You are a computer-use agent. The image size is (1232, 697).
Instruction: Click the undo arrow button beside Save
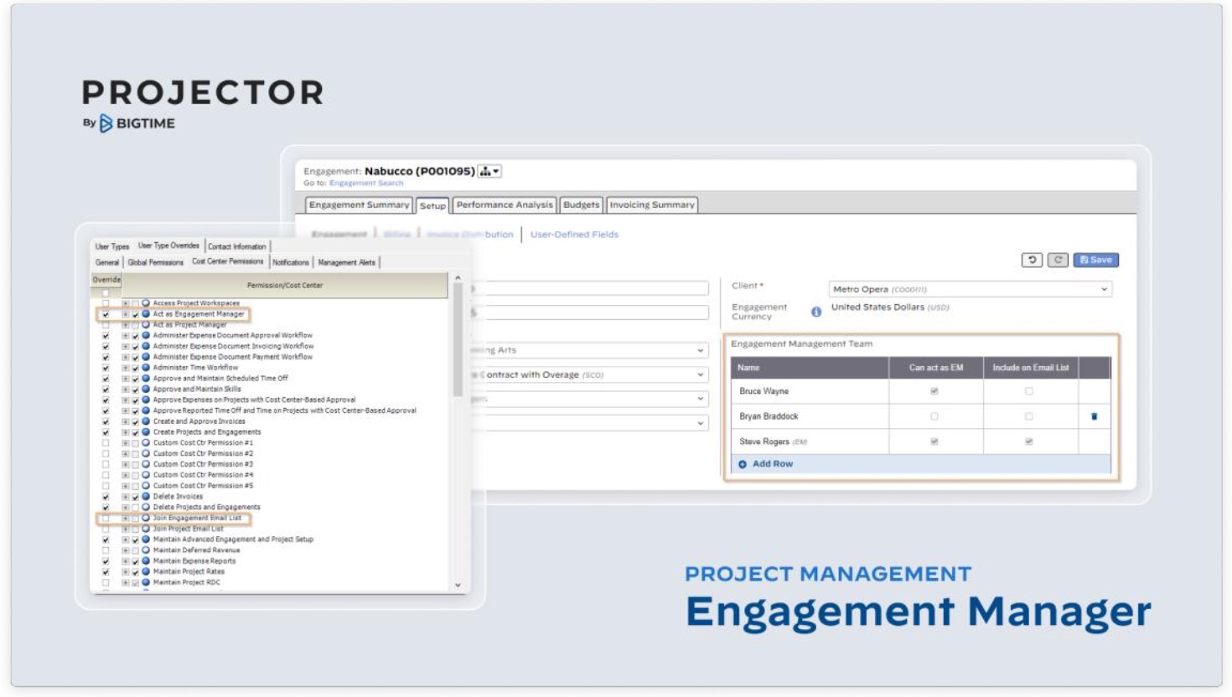(x=1032, y=260)
